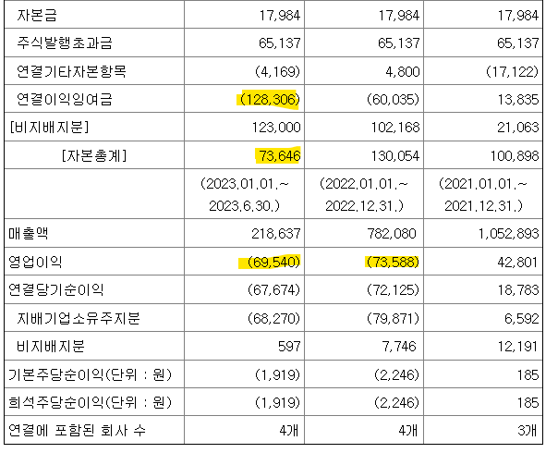Select the (2021.01.01.~2021.12.31.) period header
558x453 pixels.
pos(483,194)
